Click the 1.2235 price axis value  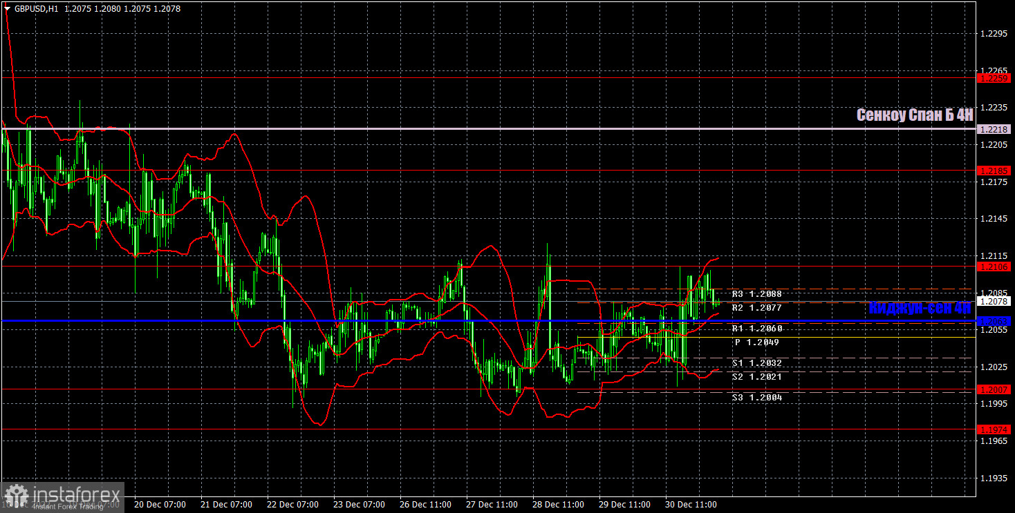pyautogui.click(x=994, y=108)
